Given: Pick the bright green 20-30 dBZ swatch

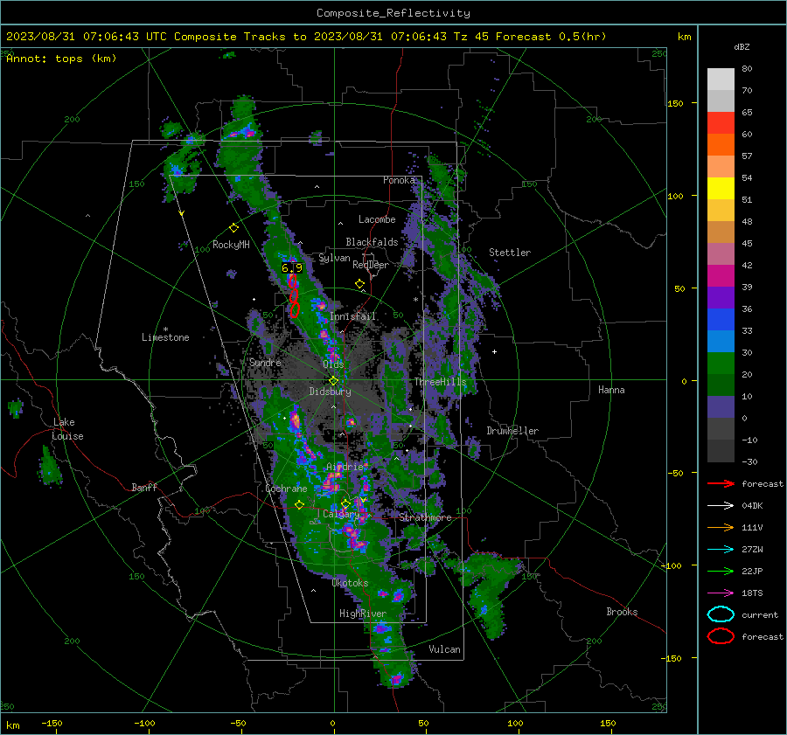Looking at the screenshot, I should 721,364.
